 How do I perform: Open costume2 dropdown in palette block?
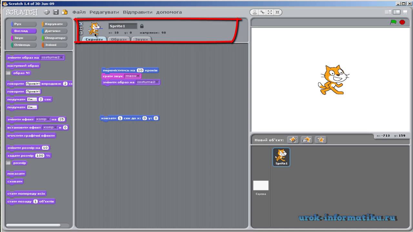coord(52,57)
